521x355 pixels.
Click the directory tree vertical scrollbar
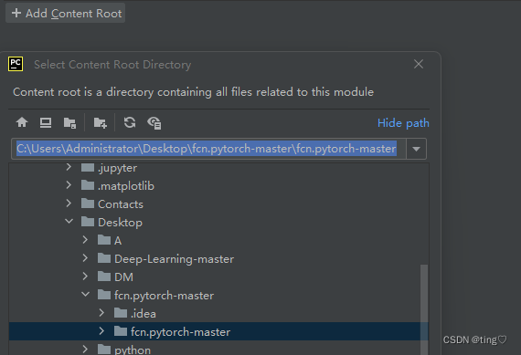pos(424,309)
